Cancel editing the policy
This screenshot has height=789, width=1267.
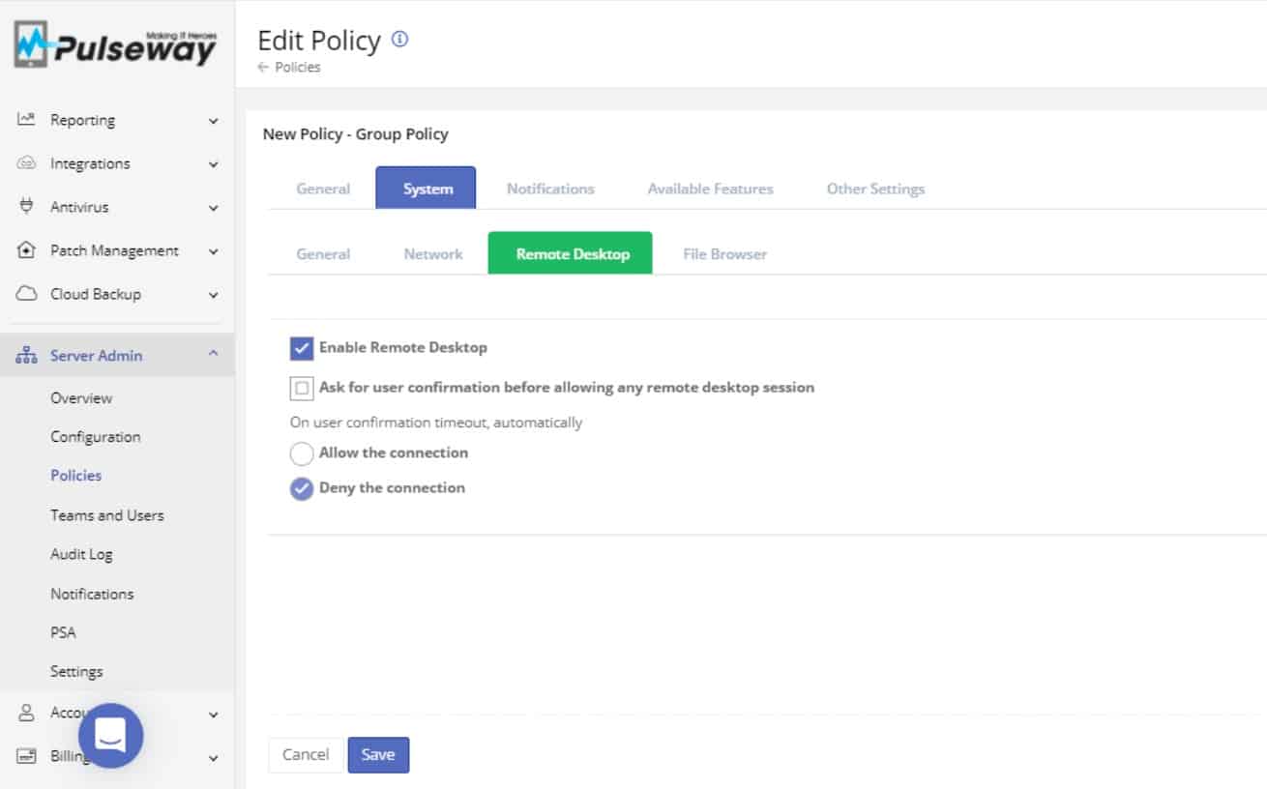[306, 755]
